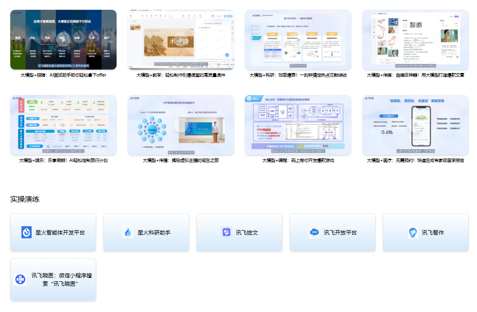Screen dimensions: 477x312
Task: Open caption 大模型+编程：码上带你开发爆款游戏
Action: tap(298, 160)
